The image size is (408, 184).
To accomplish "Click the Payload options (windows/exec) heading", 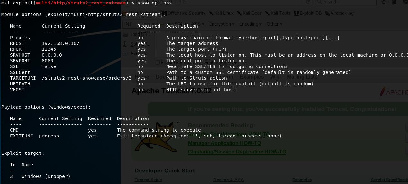I will (46, 107).
